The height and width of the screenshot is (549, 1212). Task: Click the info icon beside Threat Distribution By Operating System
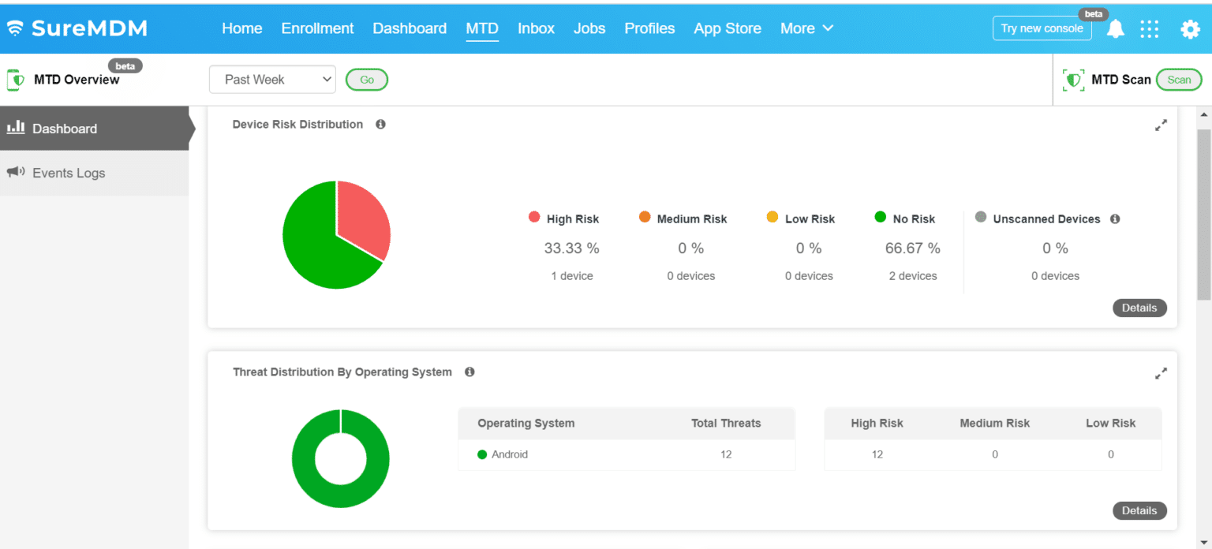(469, 372)
